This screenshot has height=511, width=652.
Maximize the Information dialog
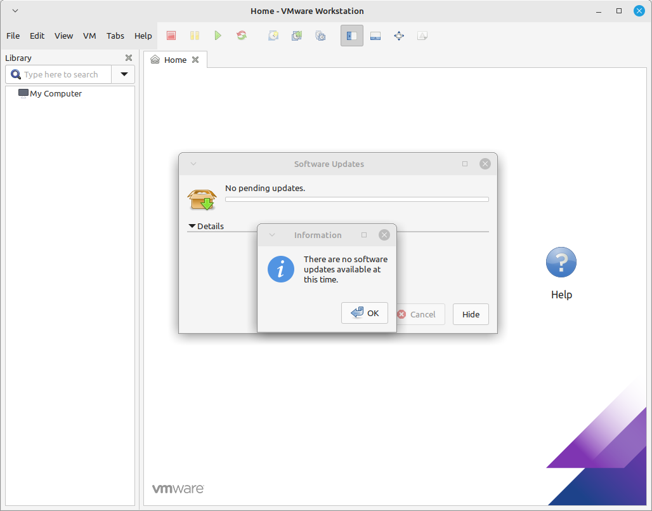pyautogui.click(x=364, y=235)
